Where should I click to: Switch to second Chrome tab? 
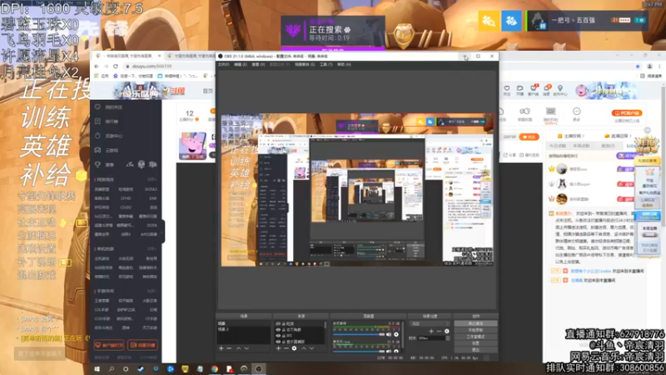pos(191,56)
